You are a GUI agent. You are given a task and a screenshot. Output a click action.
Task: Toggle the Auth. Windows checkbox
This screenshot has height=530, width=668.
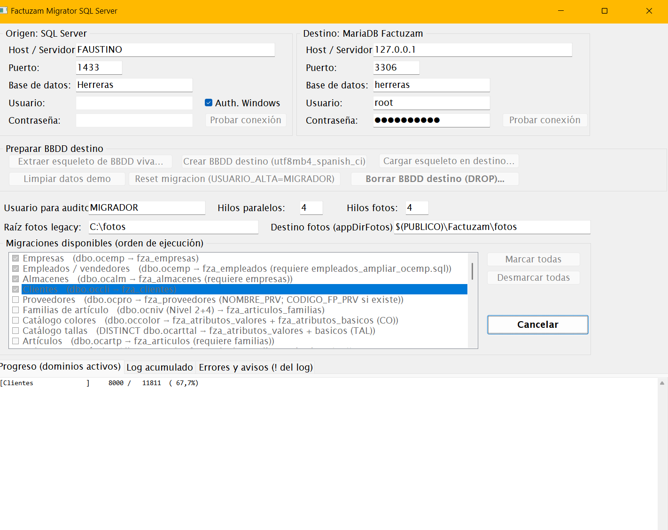click(x=209, y=103)
